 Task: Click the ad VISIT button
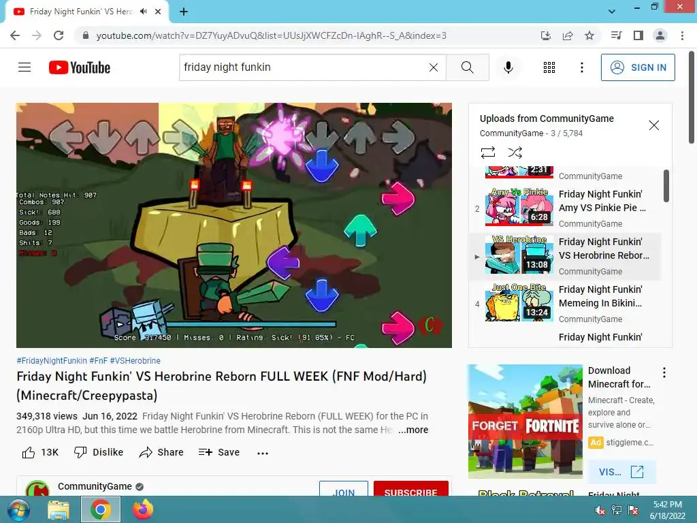(621, 472)
